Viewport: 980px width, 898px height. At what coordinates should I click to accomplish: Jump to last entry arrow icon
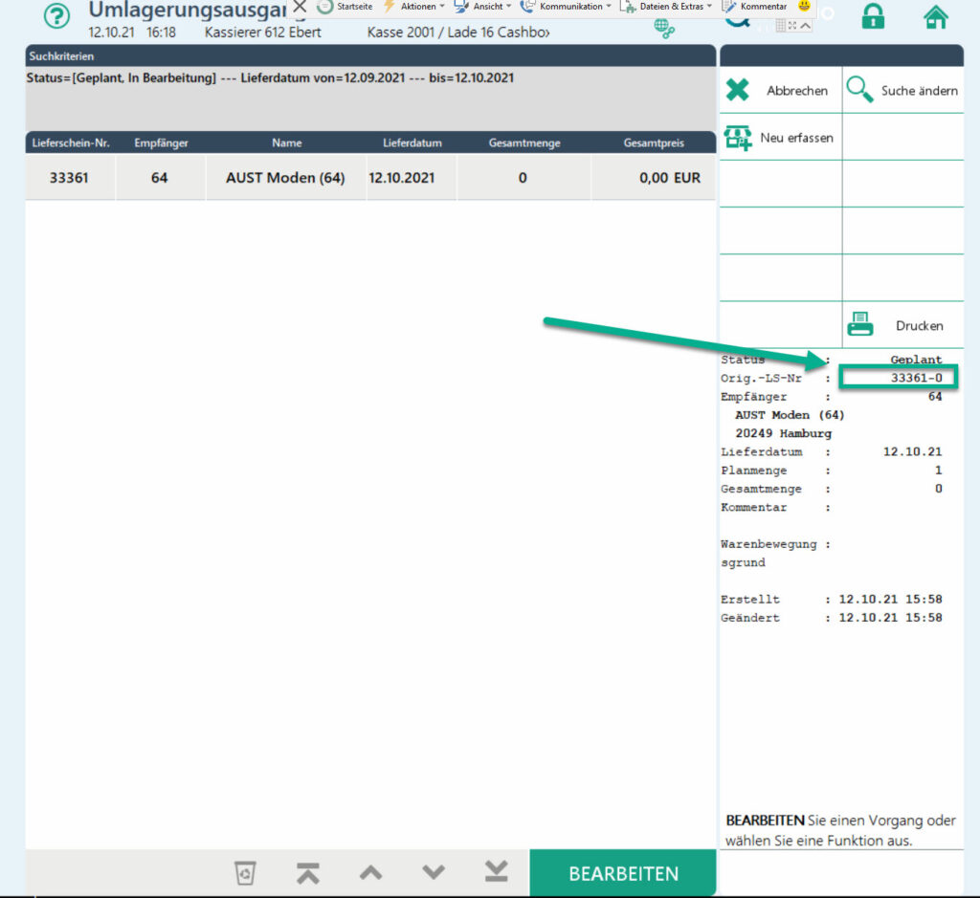pos(496,872)
